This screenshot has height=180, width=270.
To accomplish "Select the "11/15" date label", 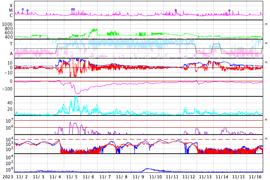I will pos(238,177).
